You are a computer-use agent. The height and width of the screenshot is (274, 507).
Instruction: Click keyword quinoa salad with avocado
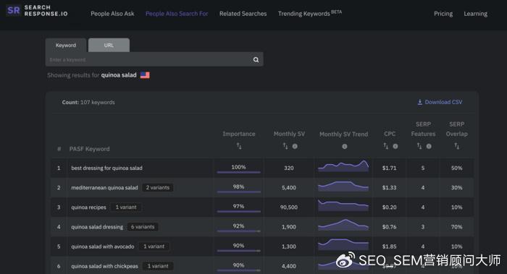pos(103,247)
